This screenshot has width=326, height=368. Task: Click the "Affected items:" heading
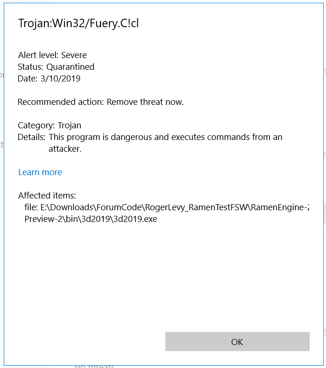pos(47,196)
